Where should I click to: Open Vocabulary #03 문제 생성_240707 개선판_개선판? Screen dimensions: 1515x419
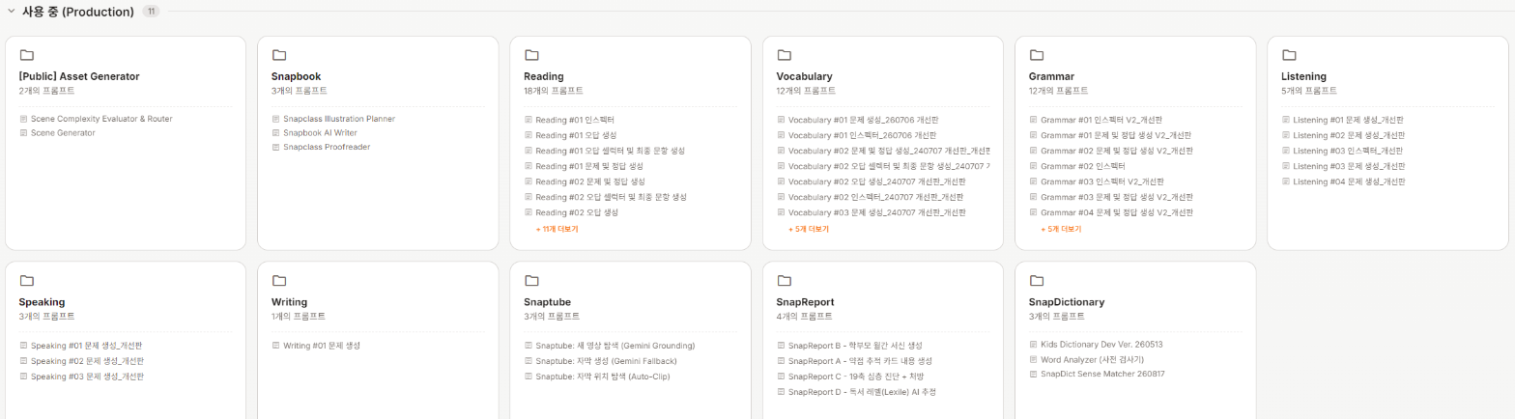coord(876,212)
